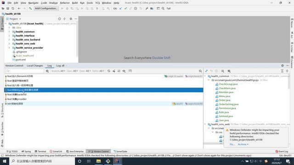Click the Save All disk icon
The width and height of the screenshot is (294, 165).
[8, 8]
